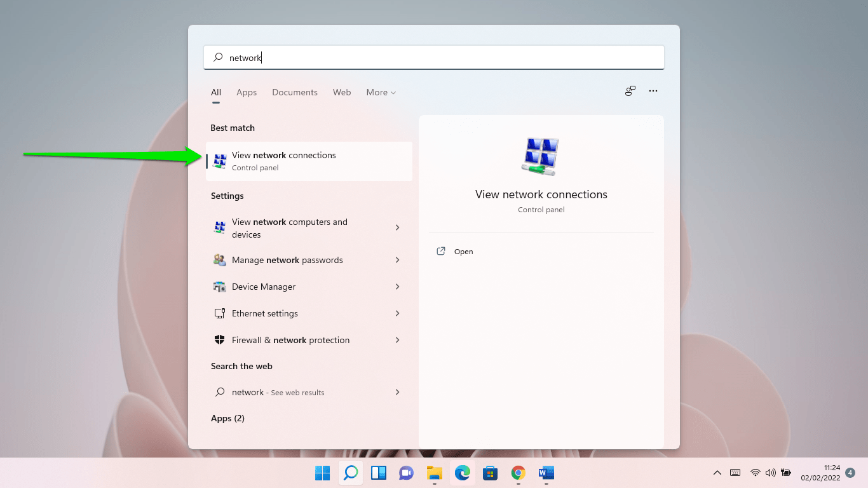Open the More filter dropdown

pyautogui.click(x=381, y=92)
